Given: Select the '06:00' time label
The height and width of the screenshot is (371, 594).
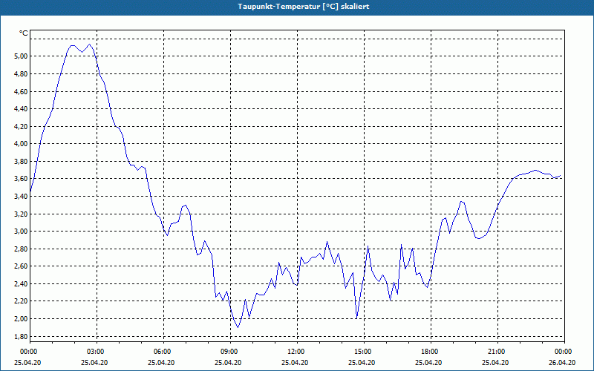Looking at the screenshot, I should (163, 352).
